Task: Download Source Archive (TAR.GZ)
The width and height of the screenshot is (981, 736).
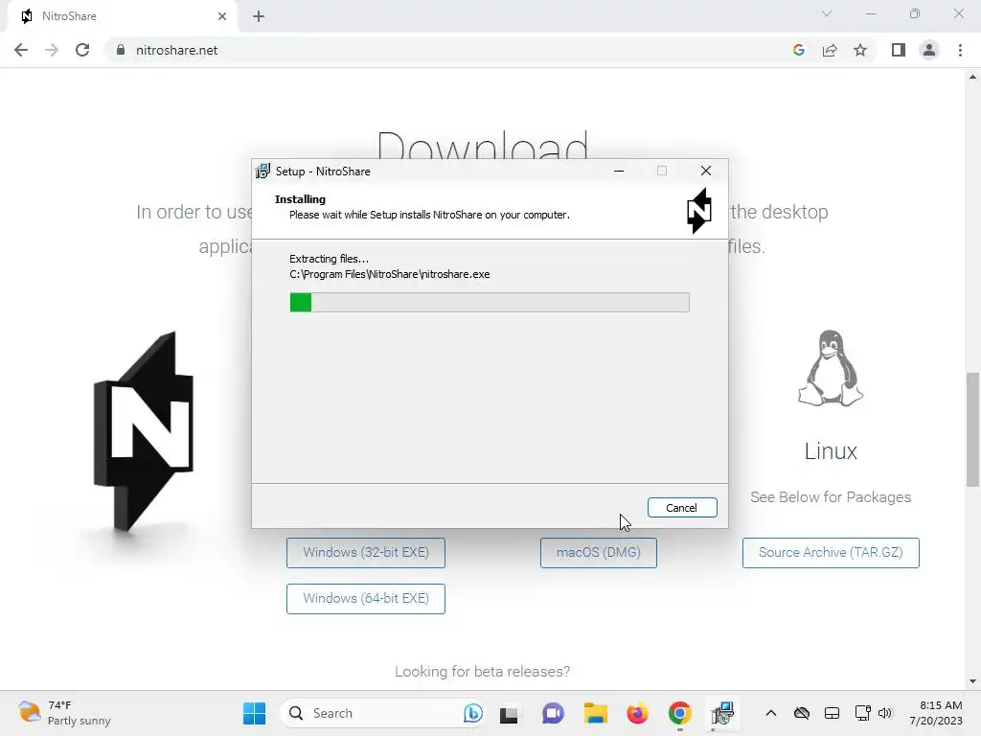Action: point(831,553)
